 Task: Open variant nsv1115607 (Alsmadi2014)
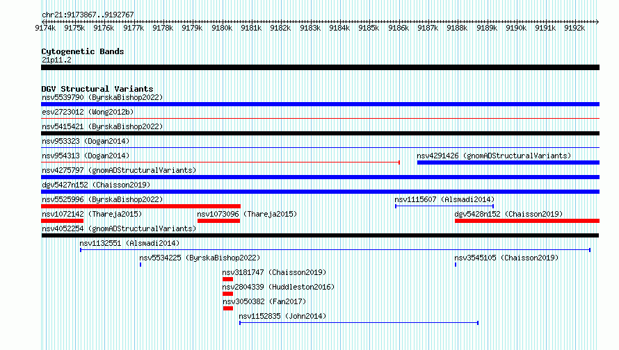pos(444,199)
